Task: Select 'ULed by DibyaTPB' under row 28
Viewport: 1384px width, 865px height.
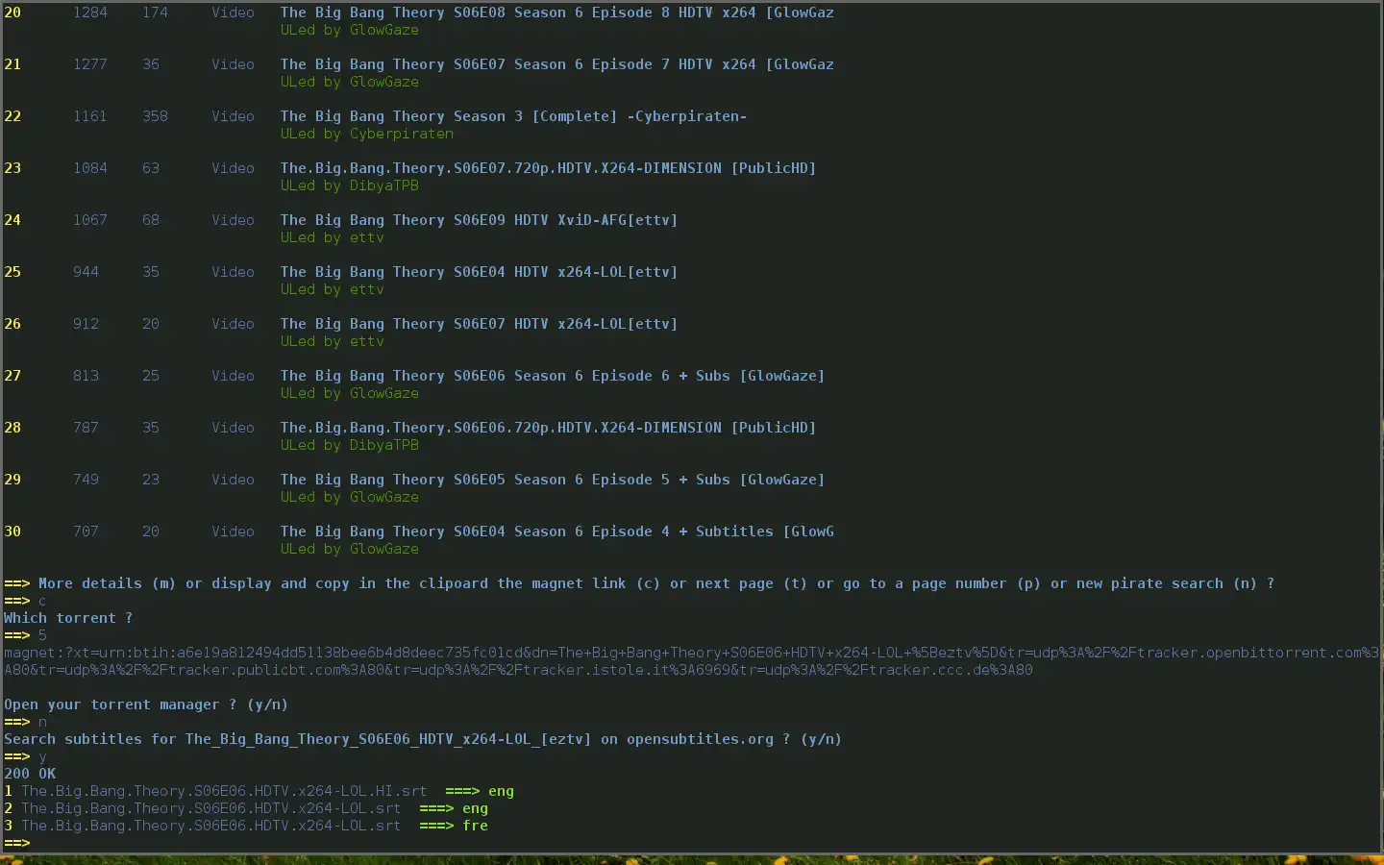Action: pyautogui.click(x=350, y=445)
